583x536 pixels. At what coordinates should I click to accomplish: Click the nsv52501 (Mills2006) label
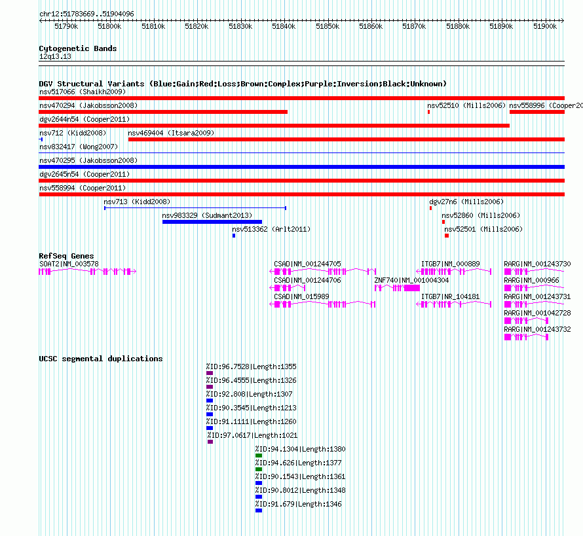tap(483, 229)
